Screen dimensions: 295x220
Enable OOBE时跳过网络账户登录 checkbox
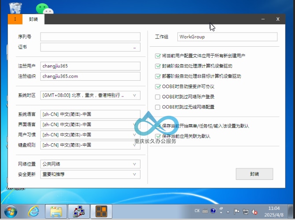point(158,97)
